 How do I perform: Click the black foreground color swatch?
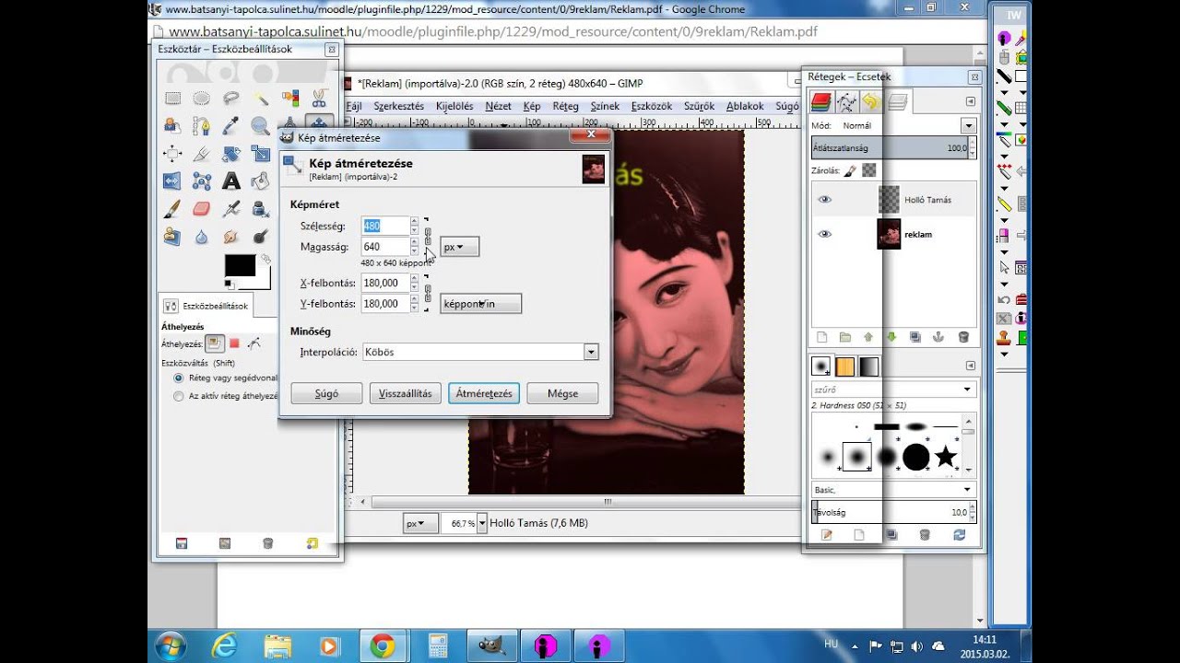click(x=240, y=265)
